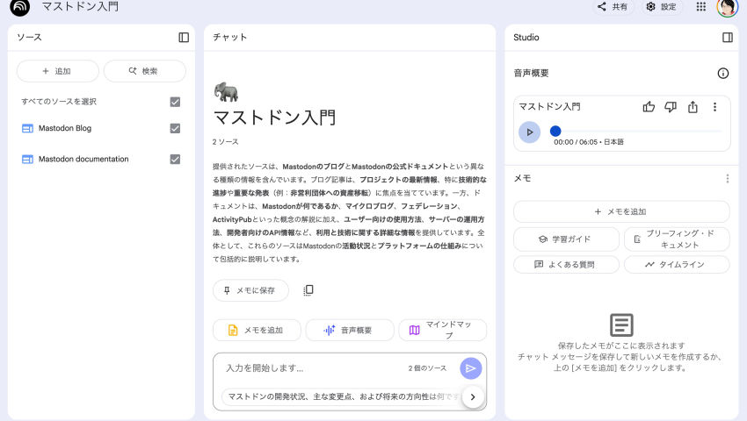Click the 共有 button in top bar

point(613,7)
